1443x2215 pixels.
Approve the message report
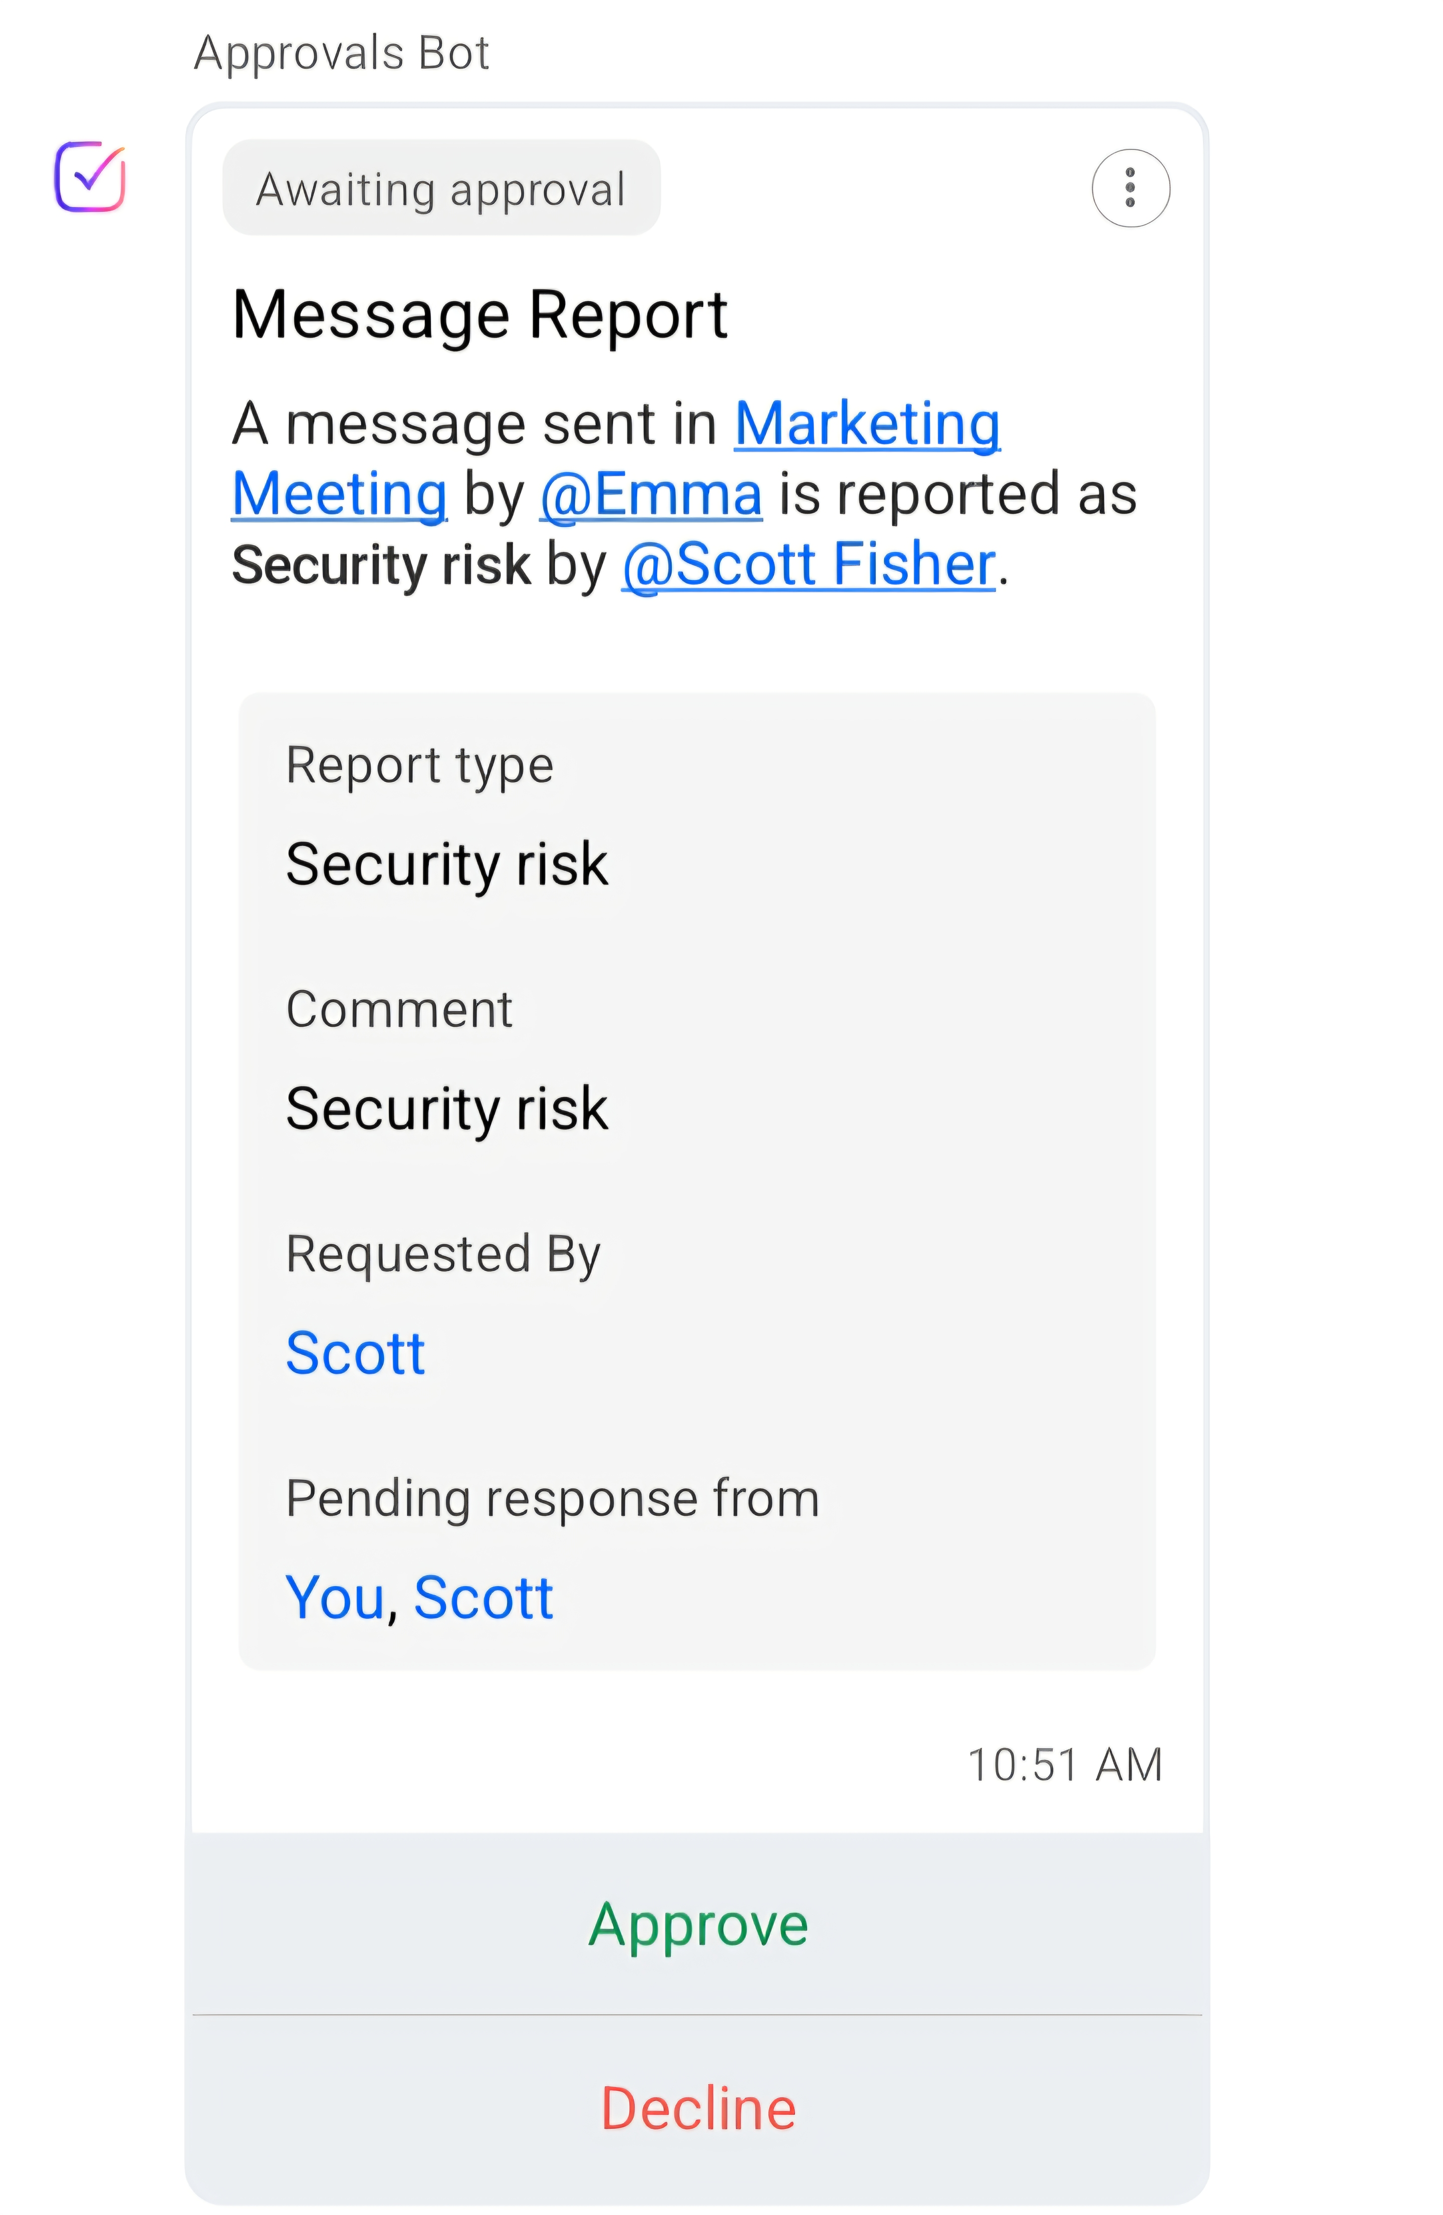pyautogui.click(x=698, y=1924)
